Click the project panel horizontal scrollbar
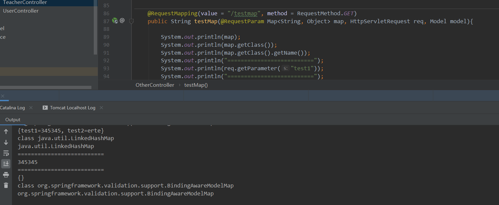 (46, 87)
